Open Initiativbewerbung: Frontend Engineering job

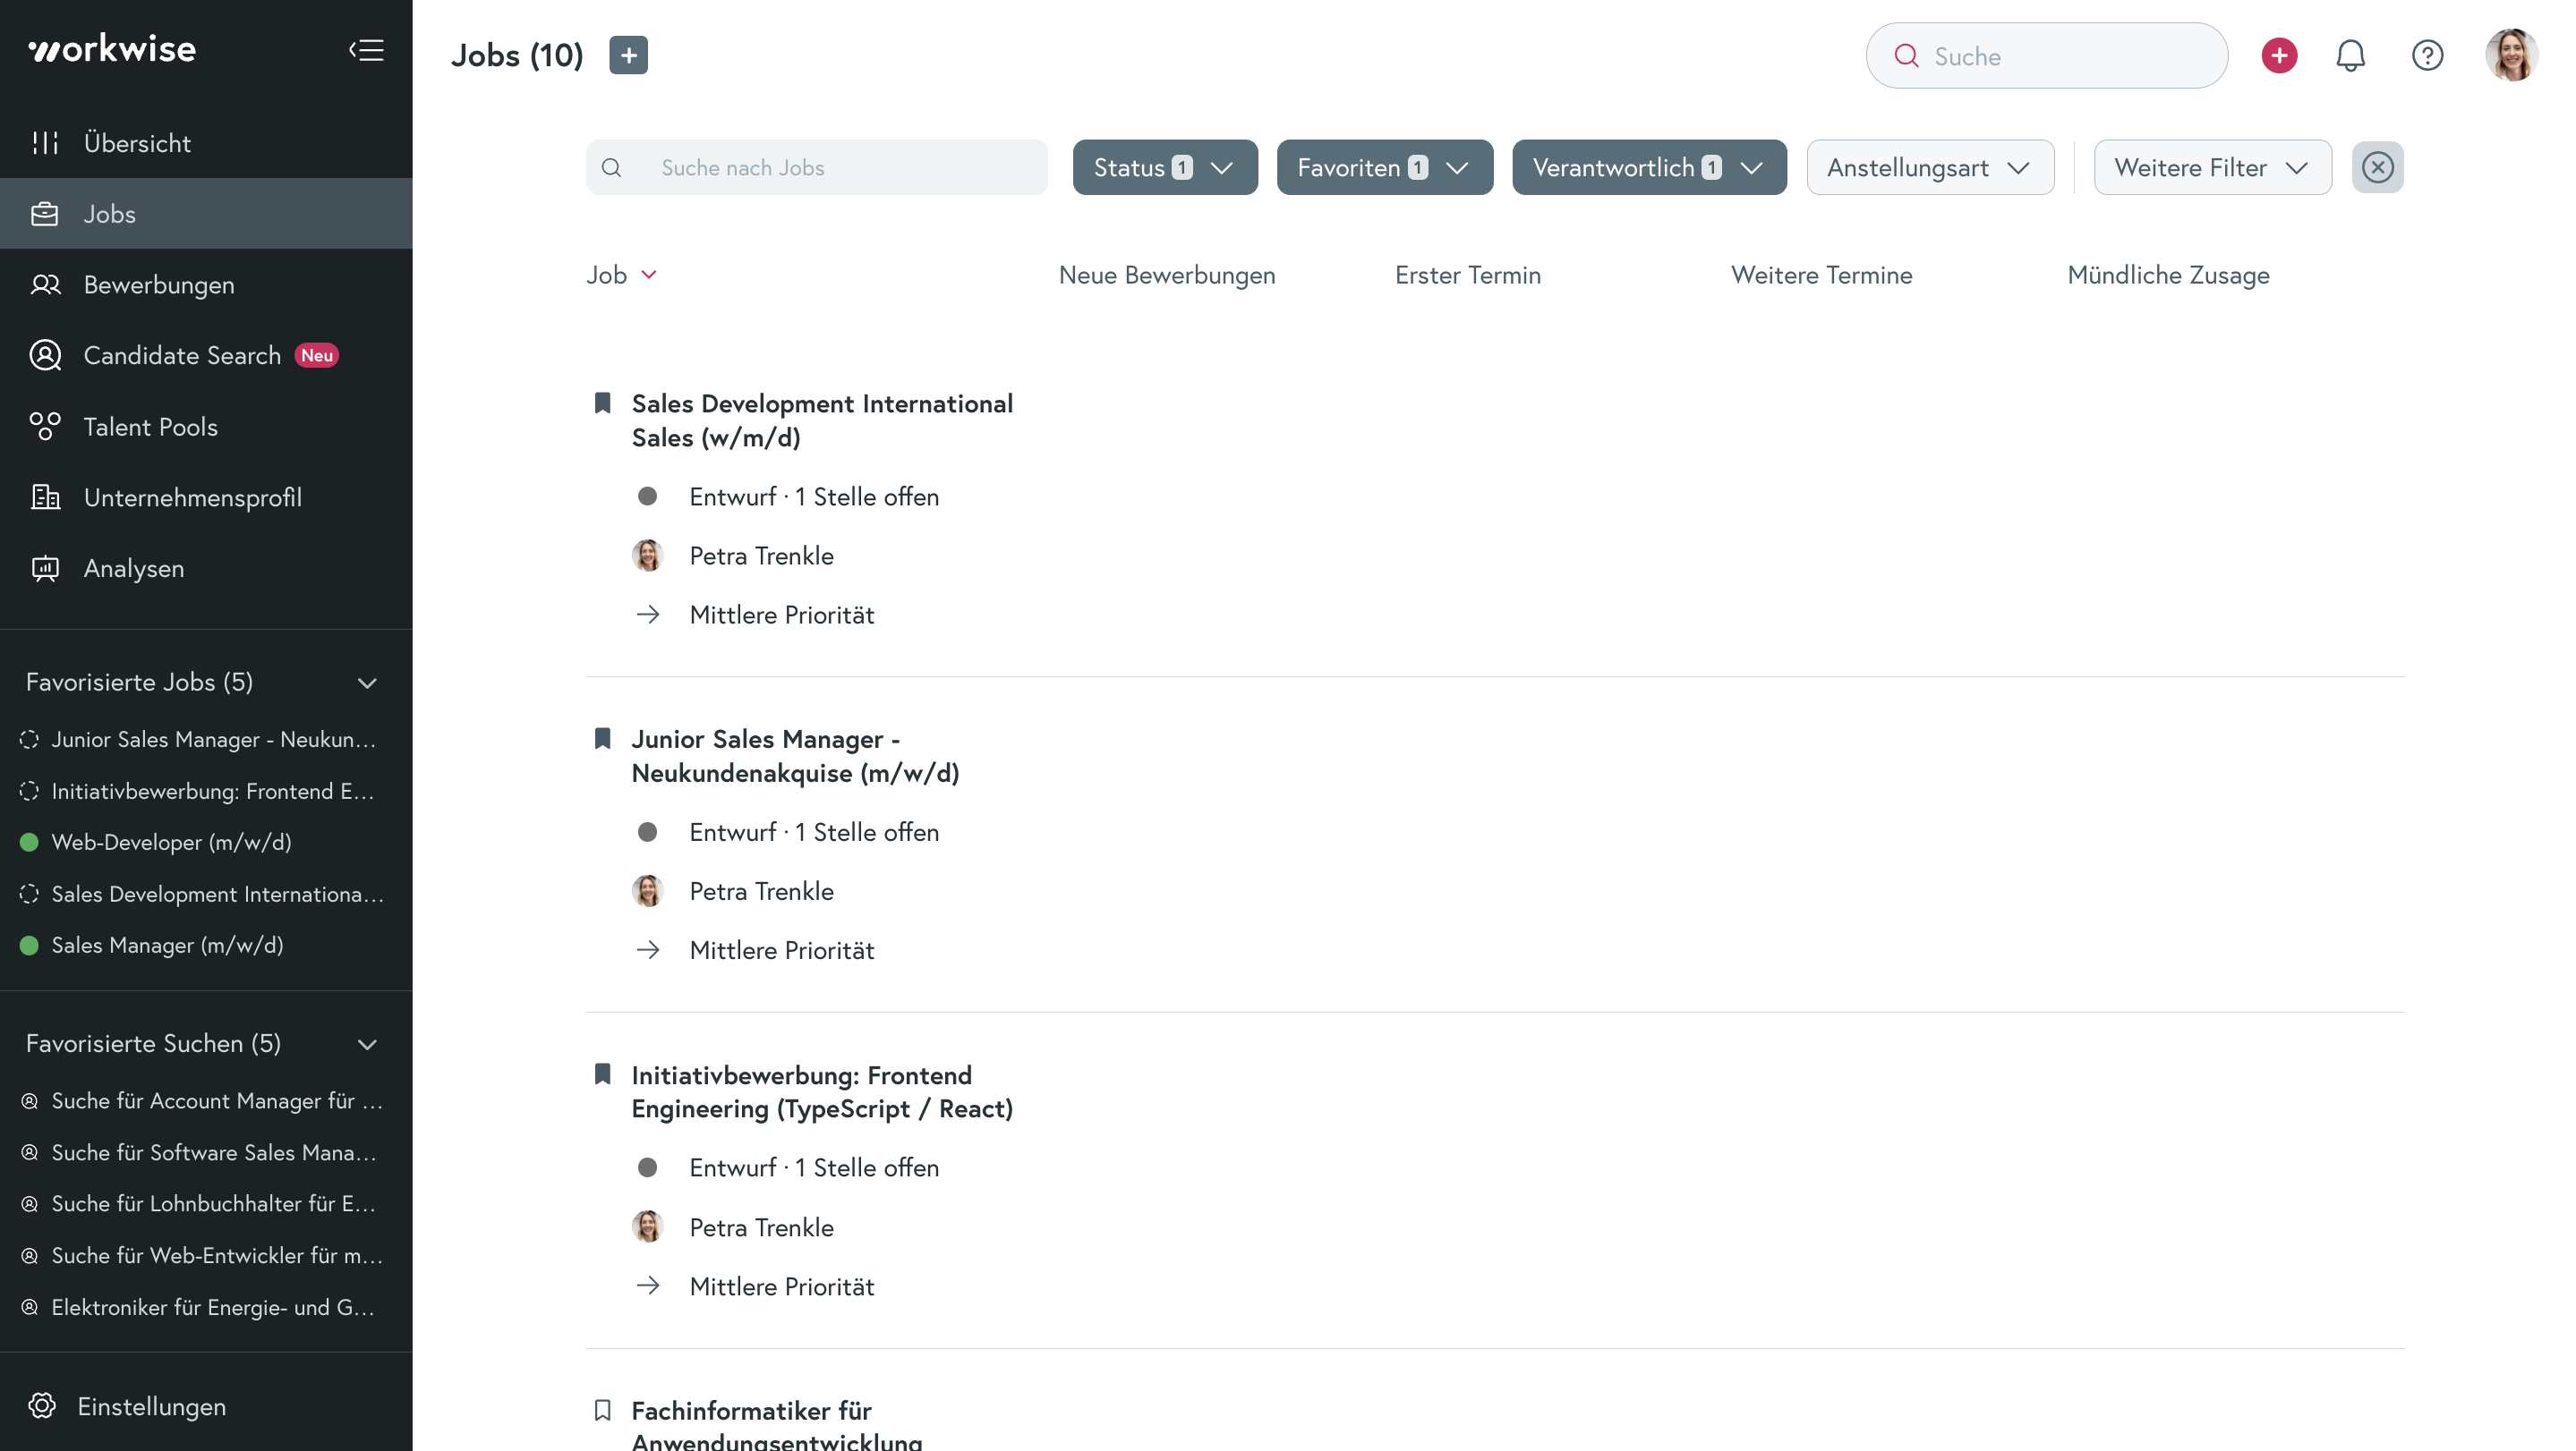pos(822,1092)
